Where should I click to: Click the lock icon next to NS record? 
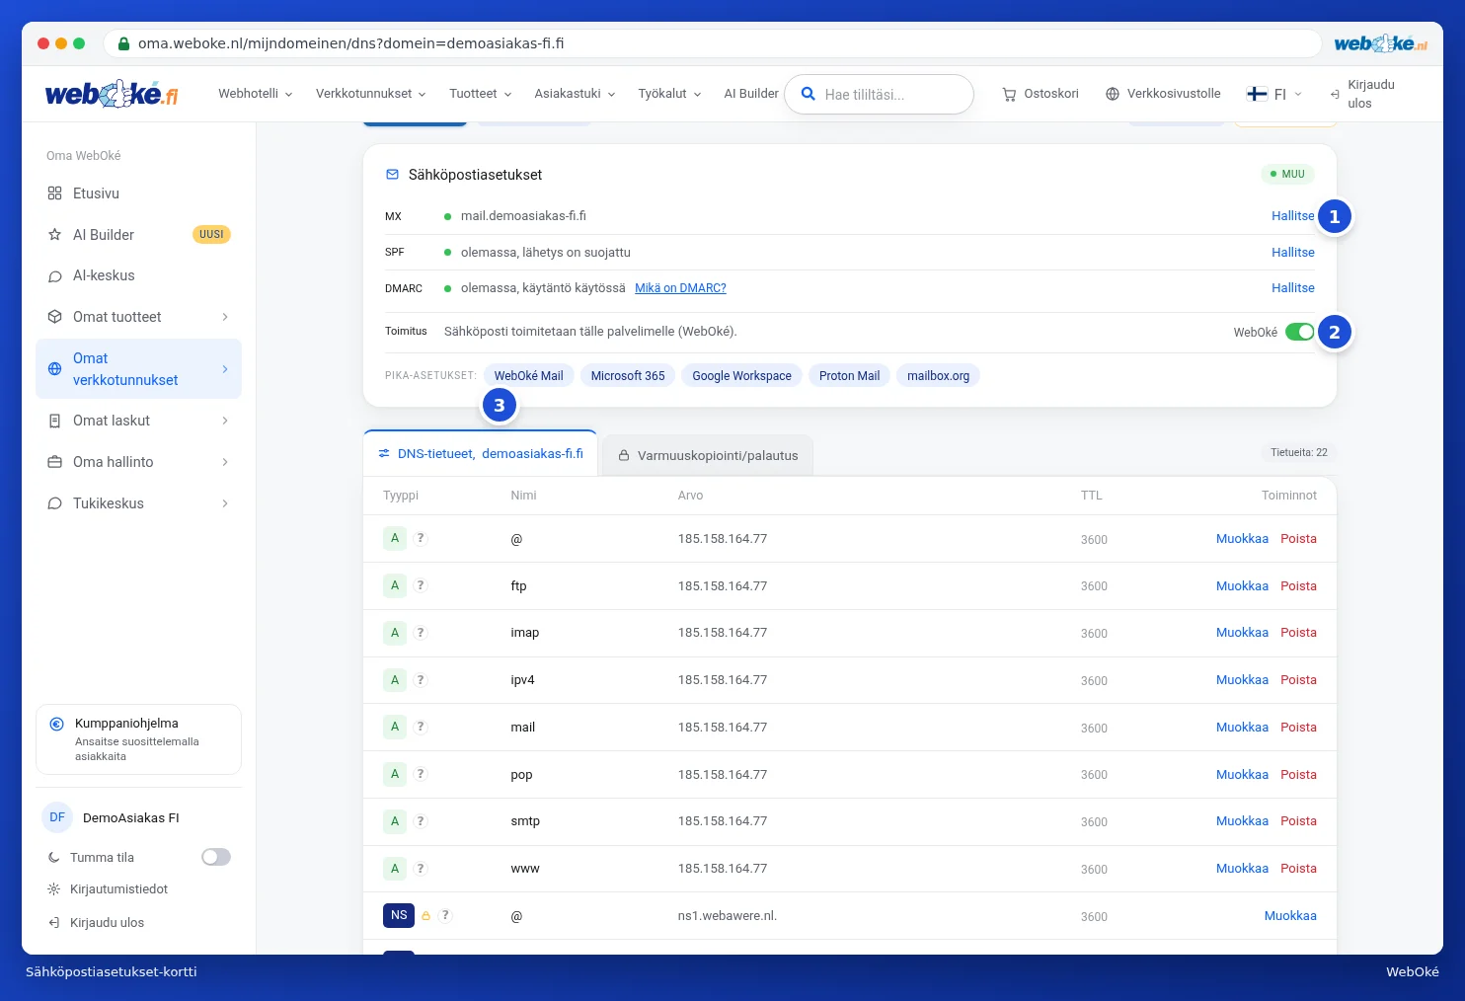click(425, 916)
